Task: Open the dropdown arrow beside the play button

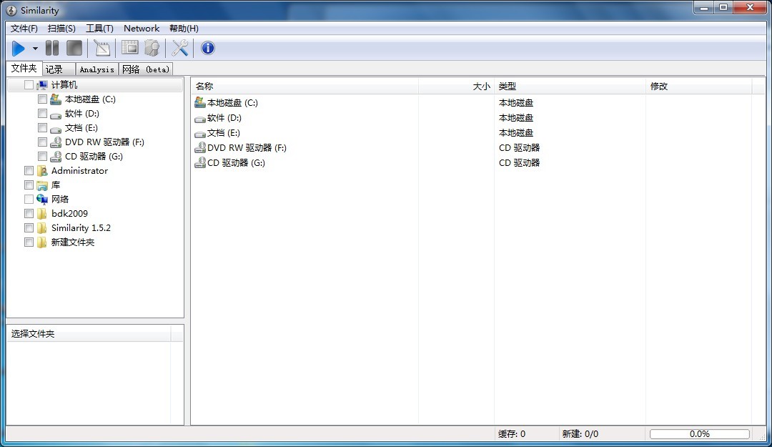Action: coord(35,49)
